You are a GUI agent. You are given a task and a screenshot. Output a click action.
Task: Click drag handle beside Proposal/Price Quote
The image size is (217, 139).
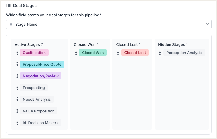pyautogui.click(x=17, y=64)
